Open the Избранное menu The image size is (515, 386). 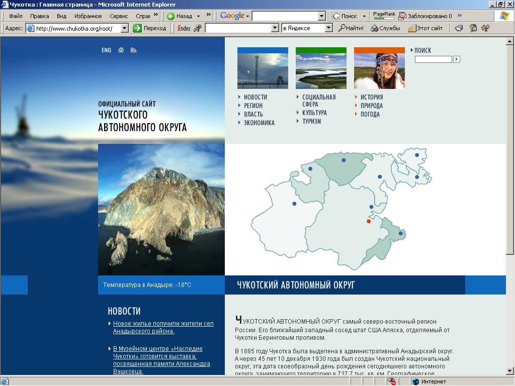coord(88,16)
